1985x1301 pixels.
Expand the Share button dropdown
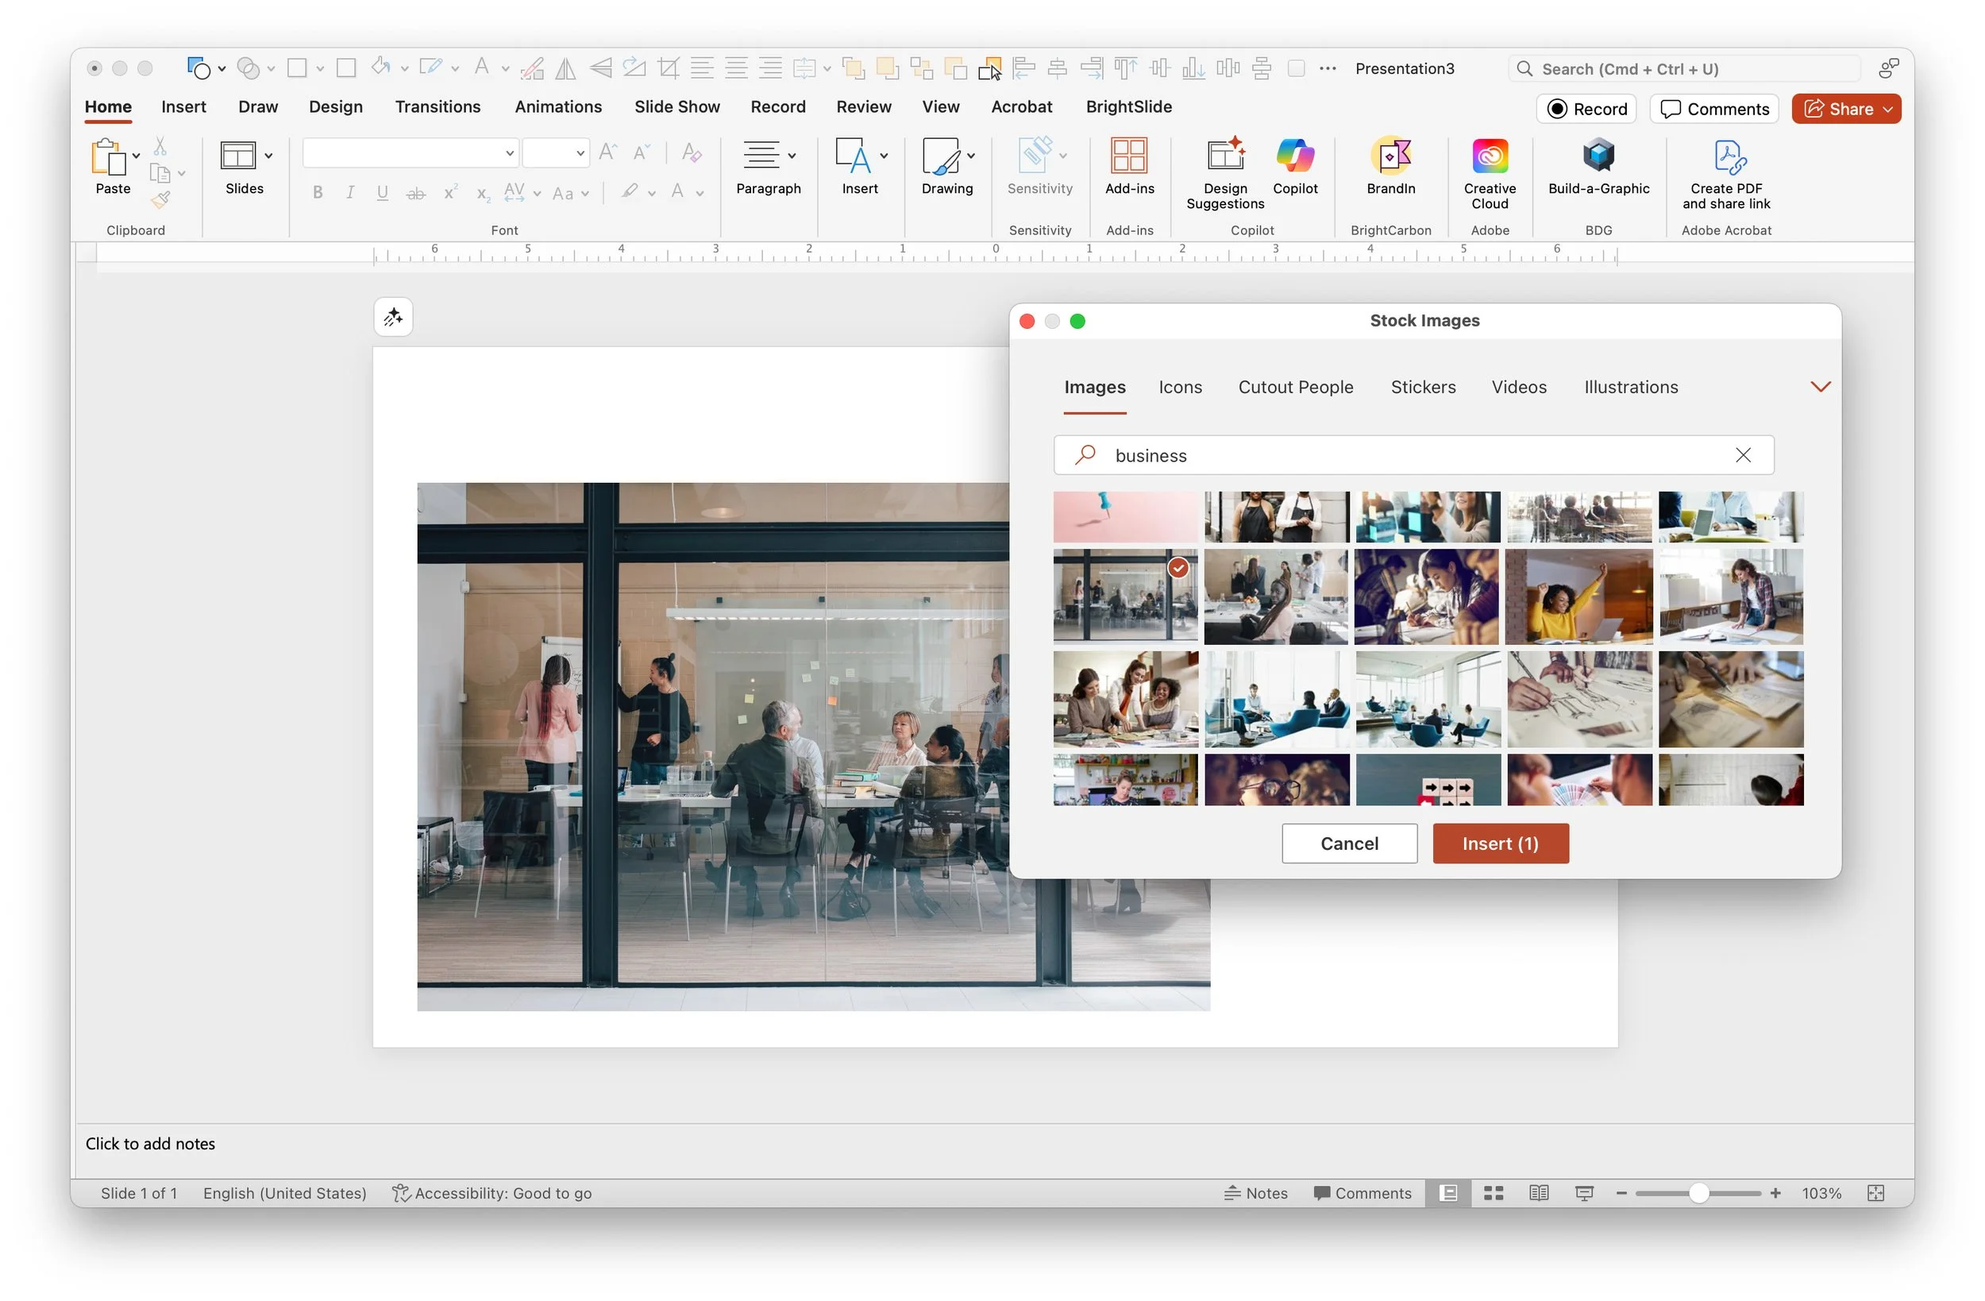(x=1887, y=110)
